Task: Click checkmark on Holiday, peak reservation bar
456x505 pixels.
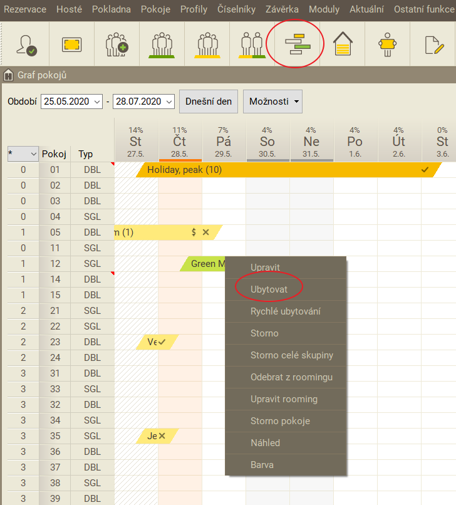Action: coord(425,170)
